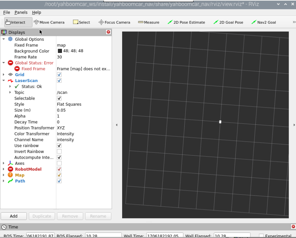Expand the Grid display node
Viewport: 296px width, 238px height.
point(4,75)
